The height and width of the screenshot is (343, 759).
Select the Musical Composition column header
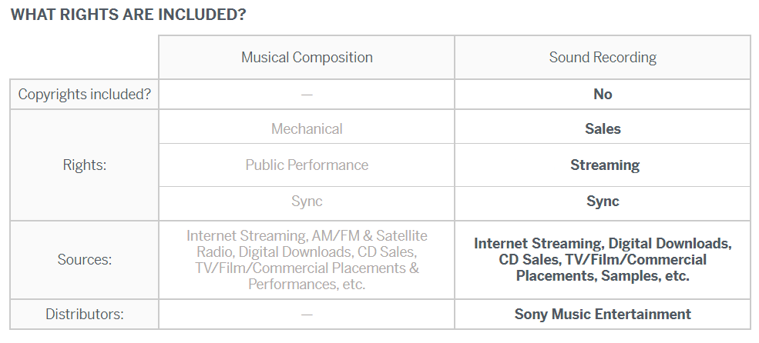307,58
